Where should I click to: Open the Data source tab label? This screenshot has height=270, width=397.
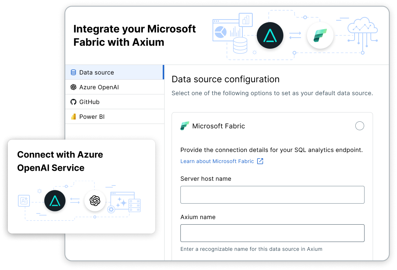click(97, 72)
